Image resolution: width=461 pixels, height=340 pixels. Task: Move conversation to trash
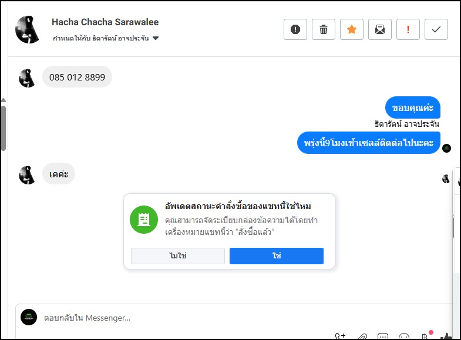324,29
